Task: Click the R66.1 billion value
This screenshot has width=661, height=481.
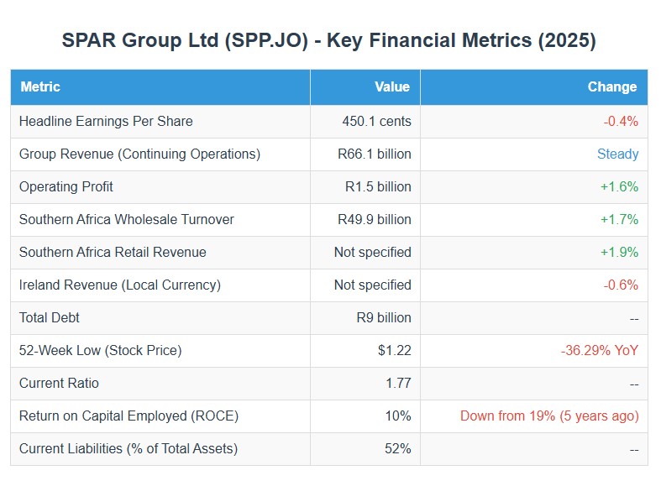Action: pos(374,154)
